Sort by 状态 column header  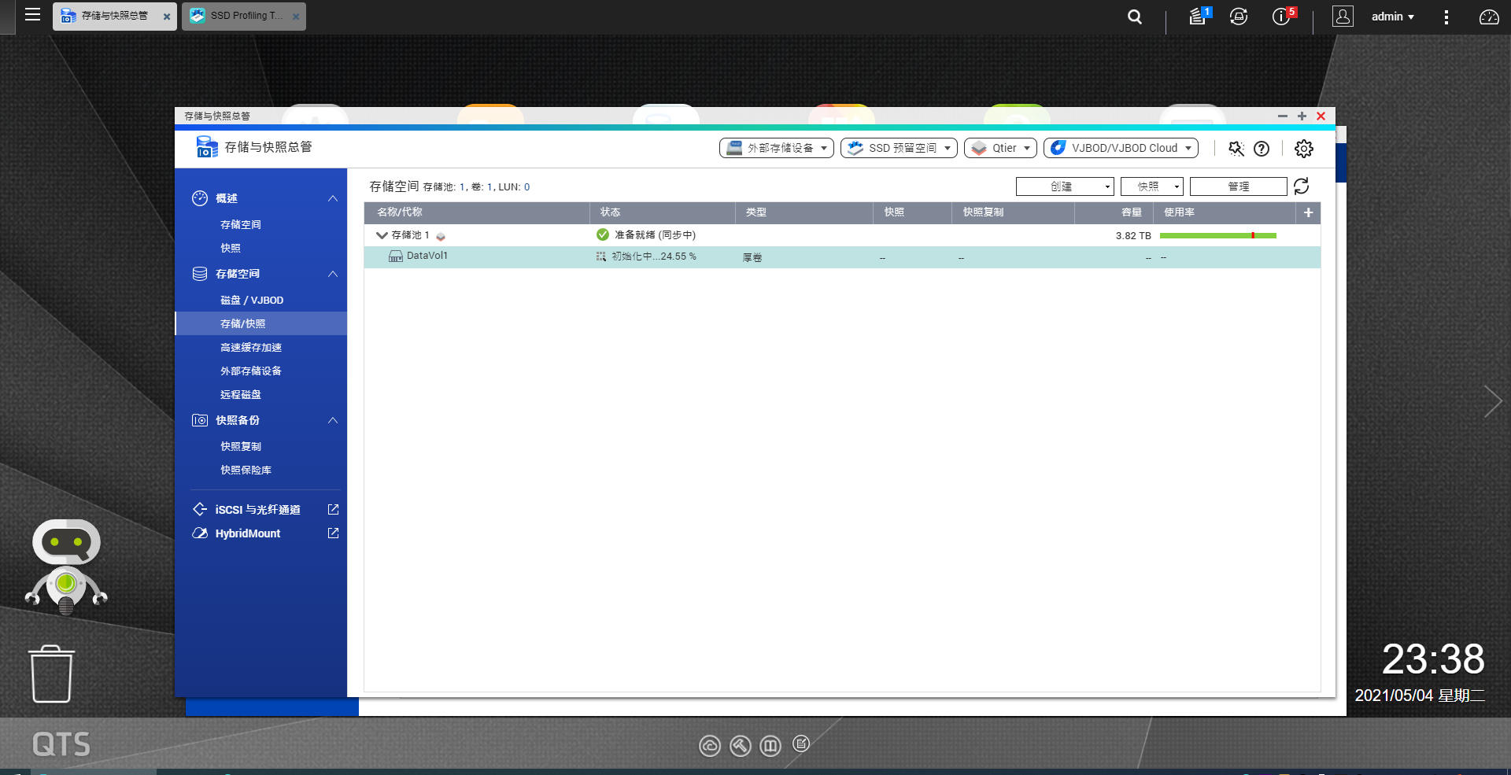(x=663, y=212)
